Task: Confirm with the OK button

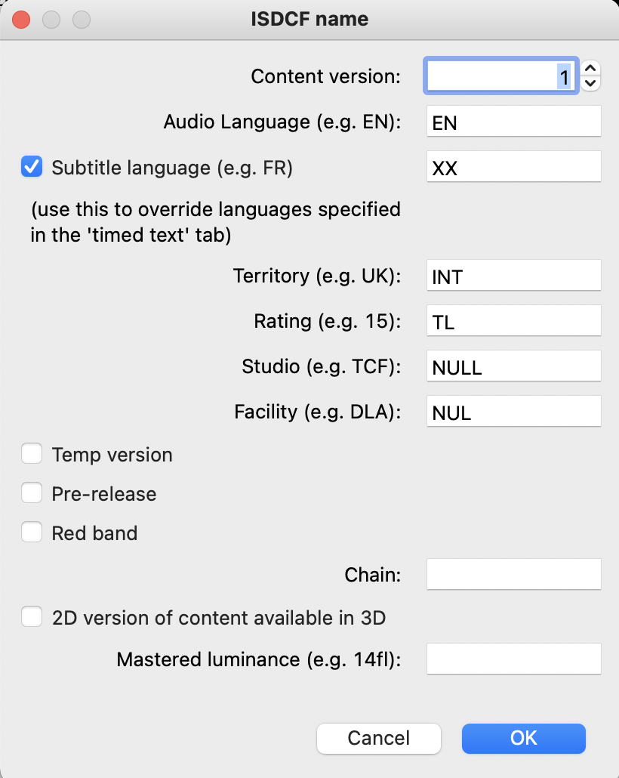Action: pyautogui.click(x=524, y=738)
